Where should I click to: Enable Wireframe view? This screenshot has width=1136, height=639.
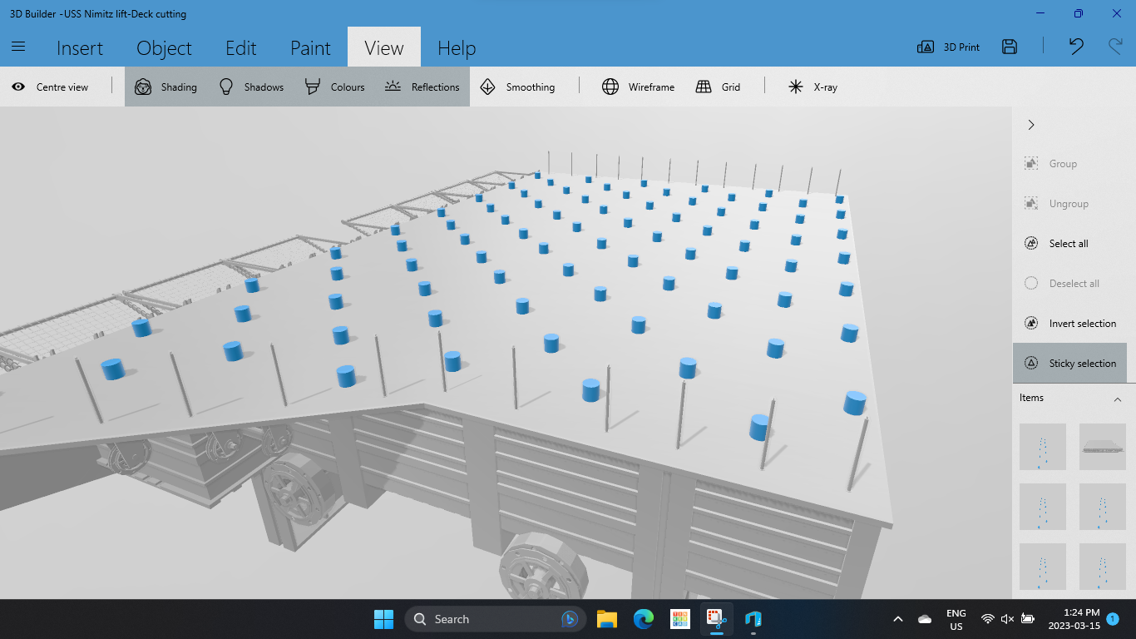pos(639,87)
